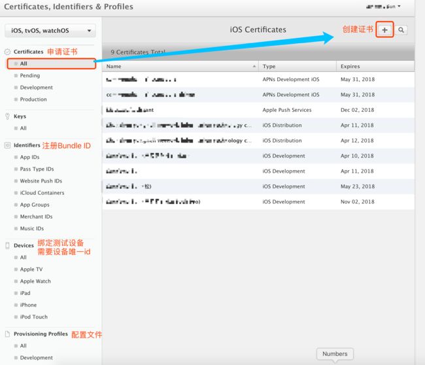Open Website Push IDs

click(41, 181)
